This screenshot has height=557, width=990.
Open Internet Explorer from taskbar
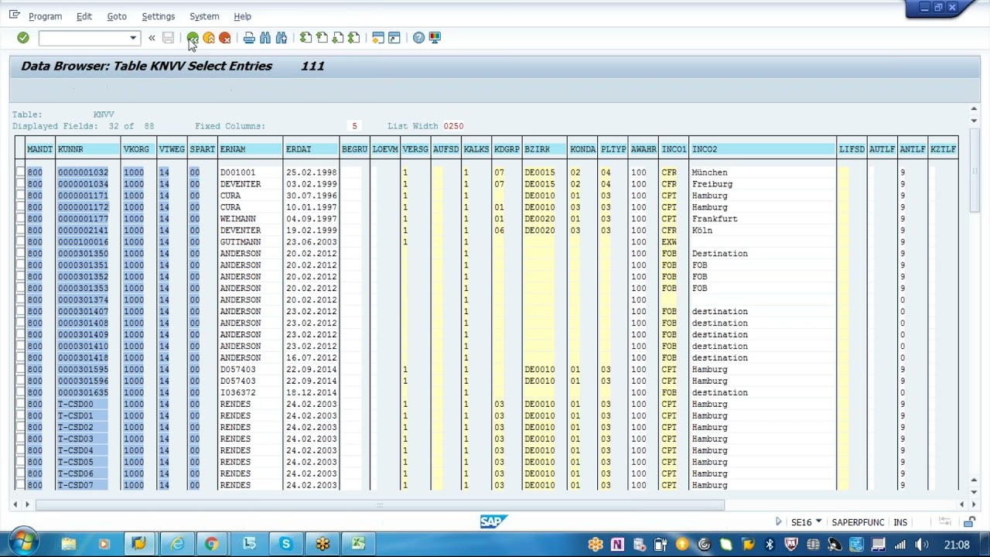[177, 544]
